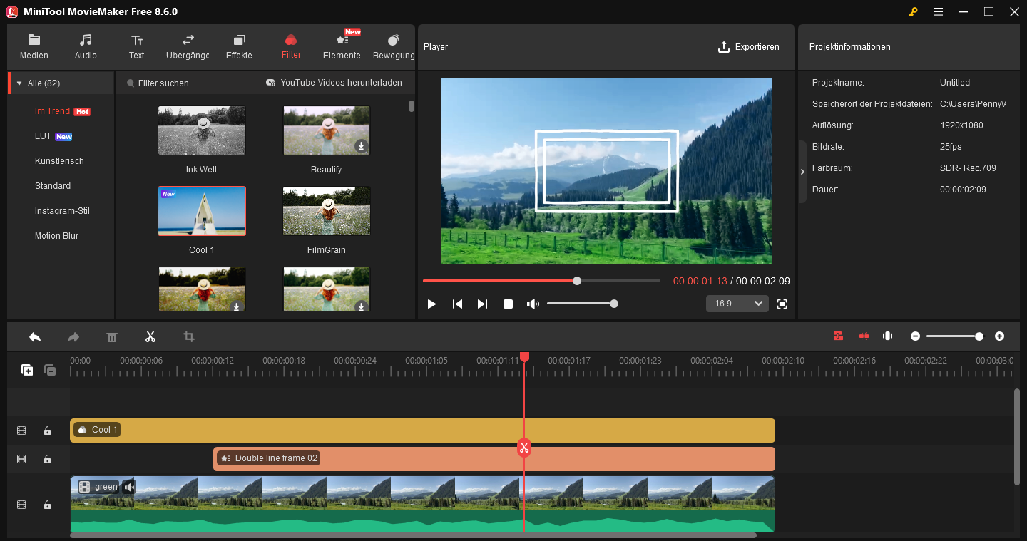Screen dimensions: 1027x541
Task: Switch to the Audio panel
Action: tap(86, 45)
